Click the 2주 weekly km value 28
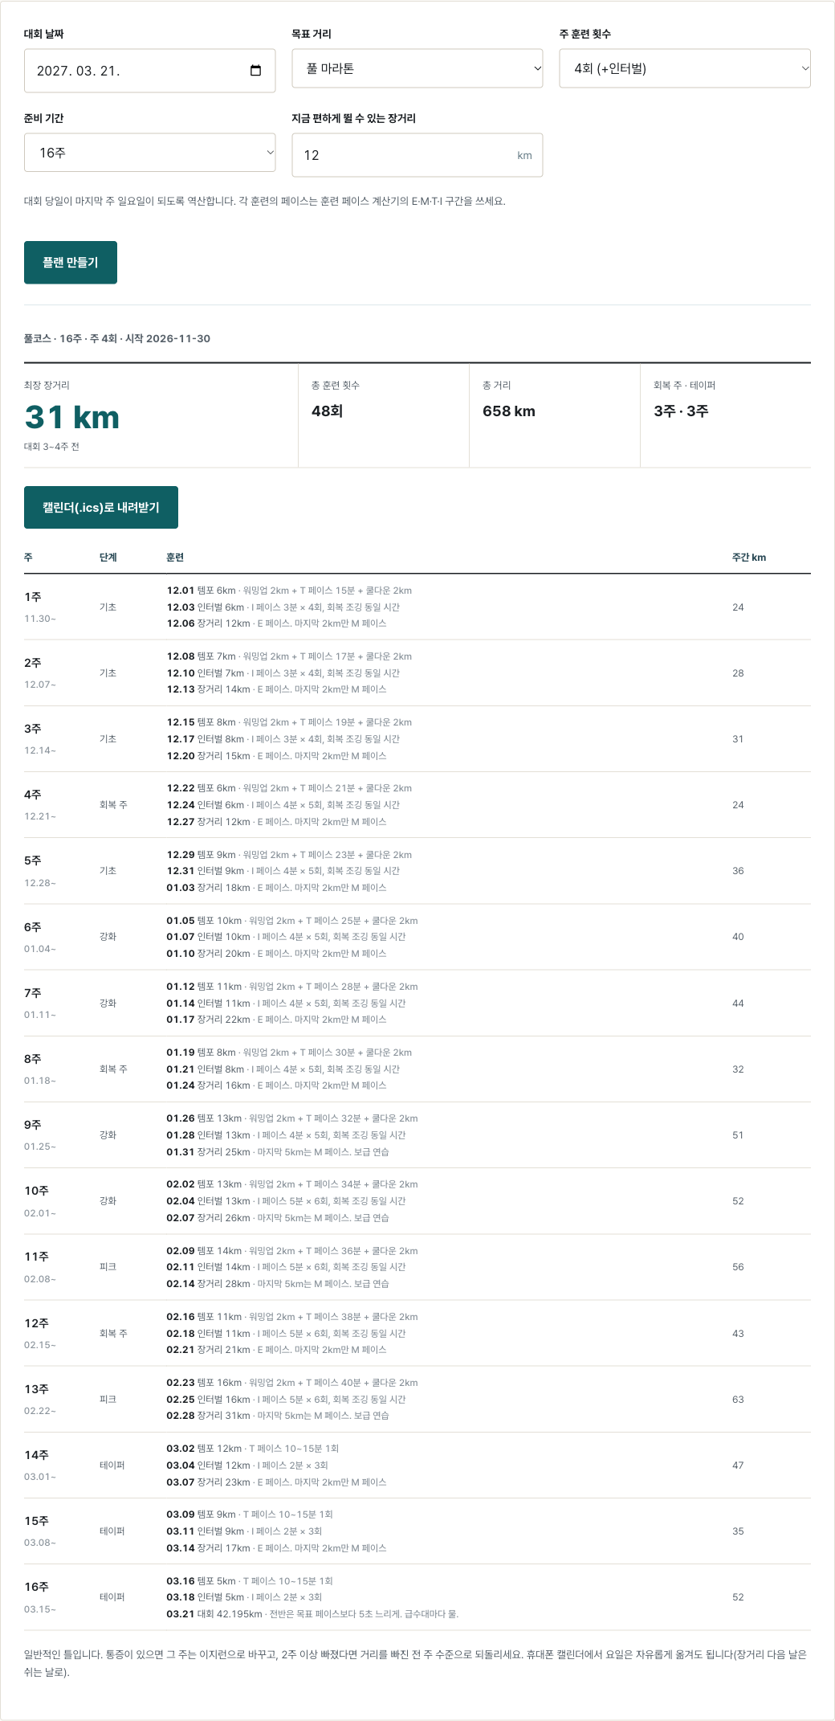 [738, 673]
